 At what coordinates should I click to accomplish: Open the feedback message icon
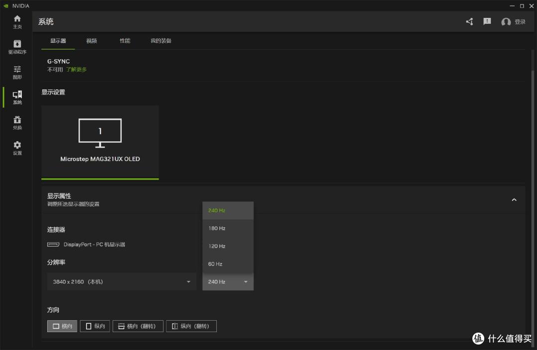click(x=487, y=21)
